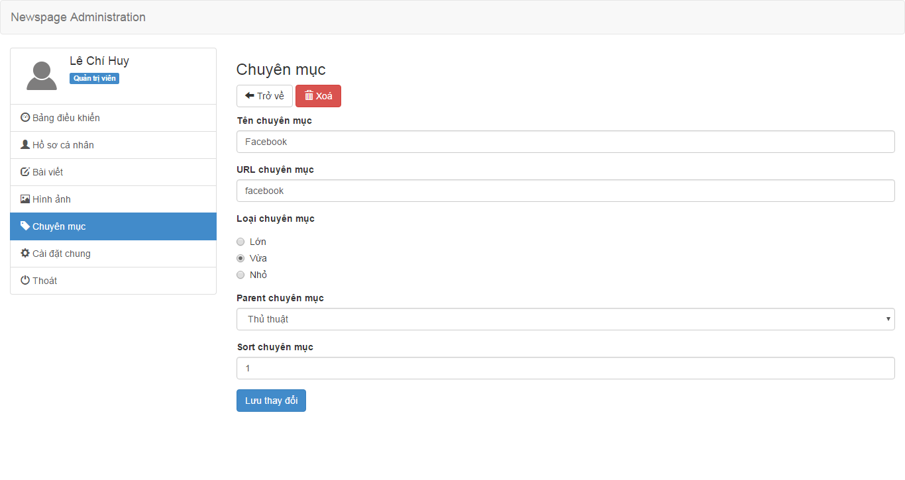
Task: Click the edit icon beside Bài viết
Action: coord(25,171)
